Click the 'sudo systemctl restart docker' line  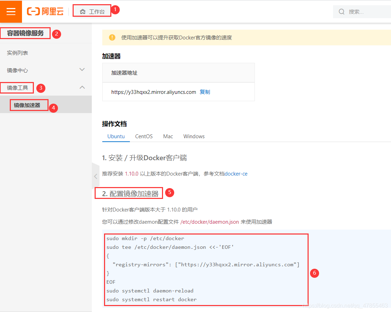[152, 299]
